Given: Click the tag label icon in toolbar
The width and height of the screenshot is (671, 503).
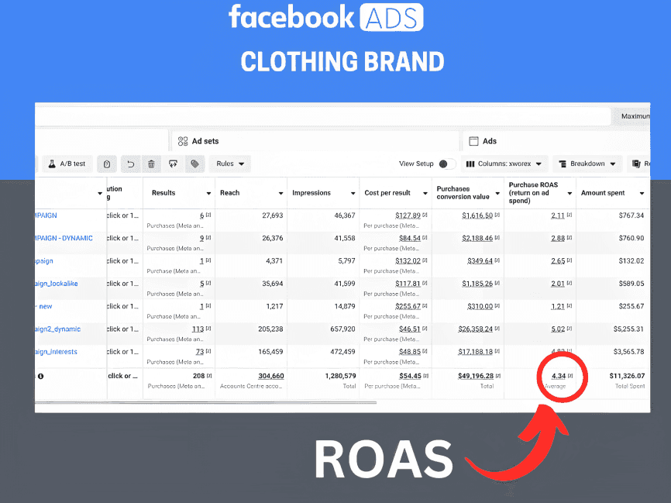Looking at the screenshot, I should tap(194, 164).
